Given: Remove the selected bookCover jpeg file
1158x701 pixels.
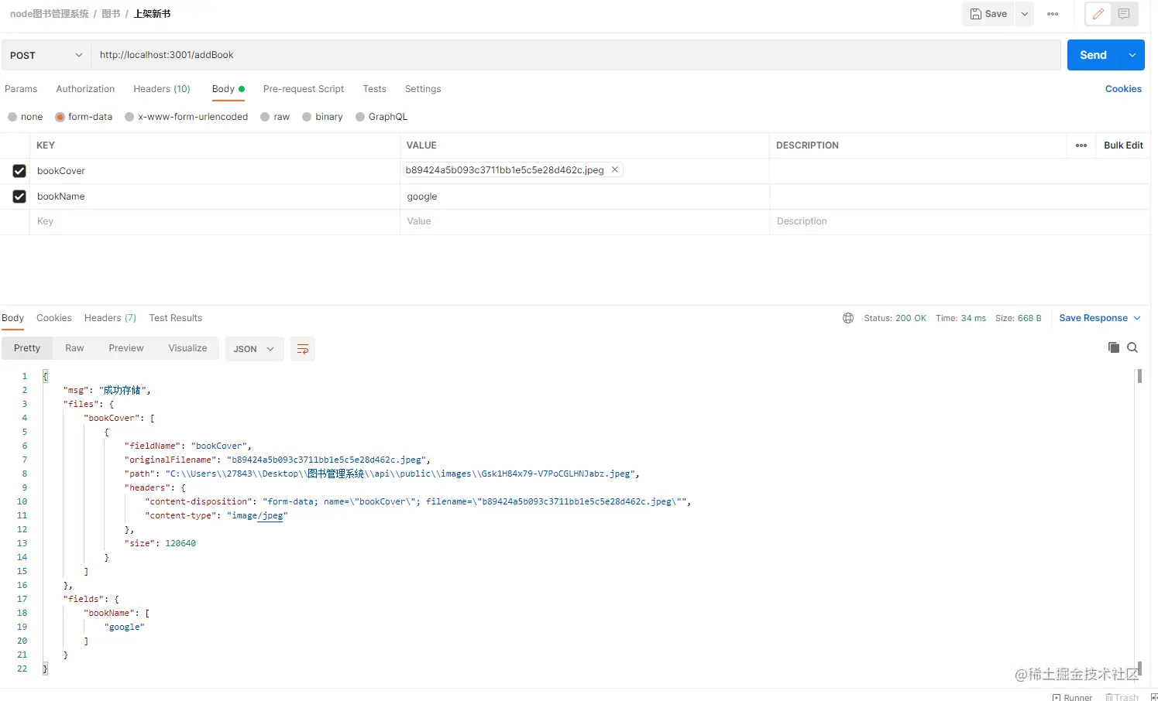Looking at the screenshot, I should [615, 169].
